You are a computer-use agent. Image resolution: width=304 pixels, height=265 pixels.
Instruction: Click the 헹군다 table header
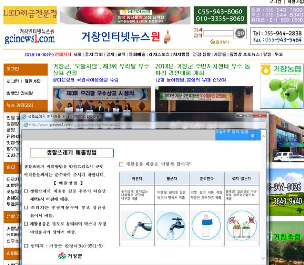point(172,178)
